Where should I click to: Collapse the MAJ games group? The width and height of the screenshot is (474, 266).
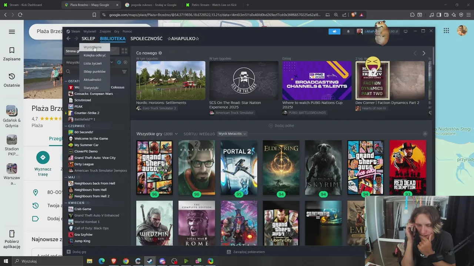66,177
